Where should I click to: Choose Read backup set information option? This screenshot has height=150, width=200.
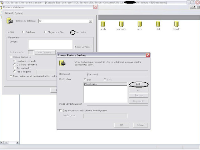pyautogui.click(x=11, y=76)
